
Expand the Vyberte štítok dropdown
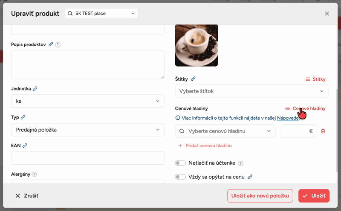251,91
